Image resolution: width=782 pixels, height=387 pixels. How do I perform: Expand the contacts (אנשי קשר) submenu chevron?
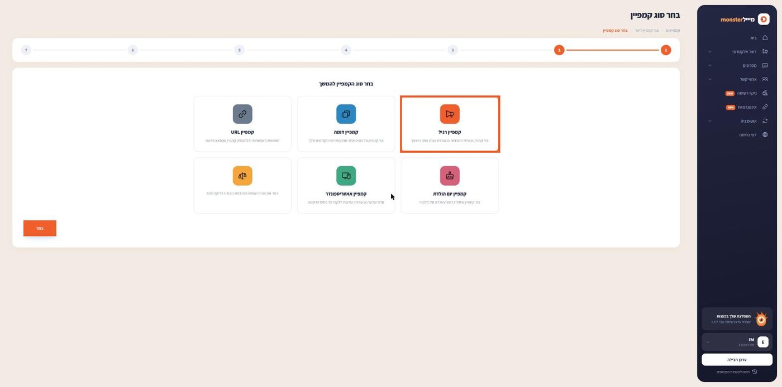point(710,79)
